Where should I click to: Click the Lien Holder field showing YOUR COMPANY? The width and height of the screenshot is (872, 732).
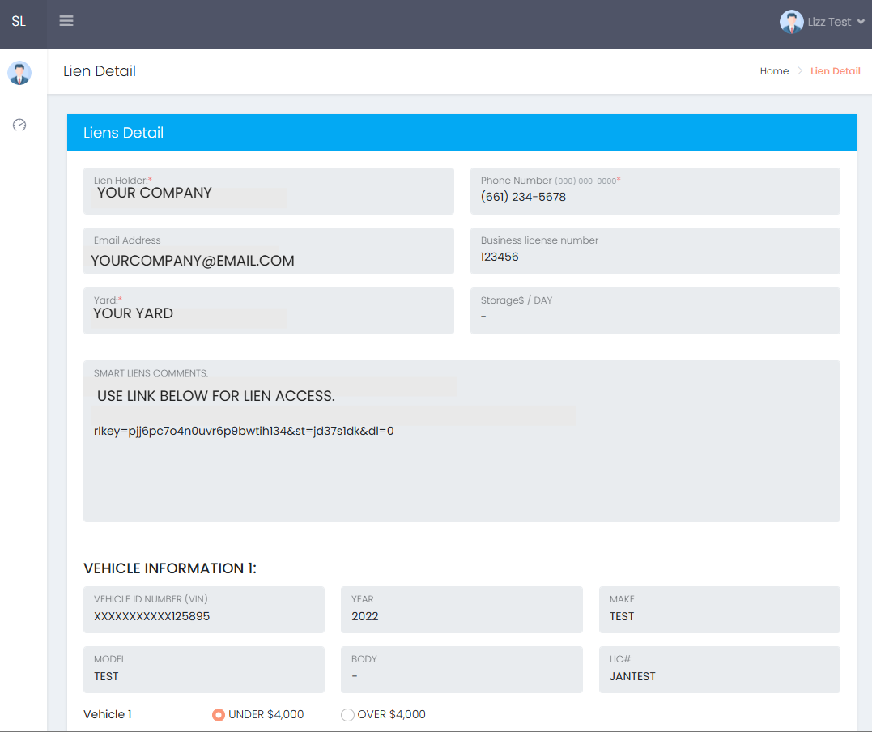(x=268, y=191)
